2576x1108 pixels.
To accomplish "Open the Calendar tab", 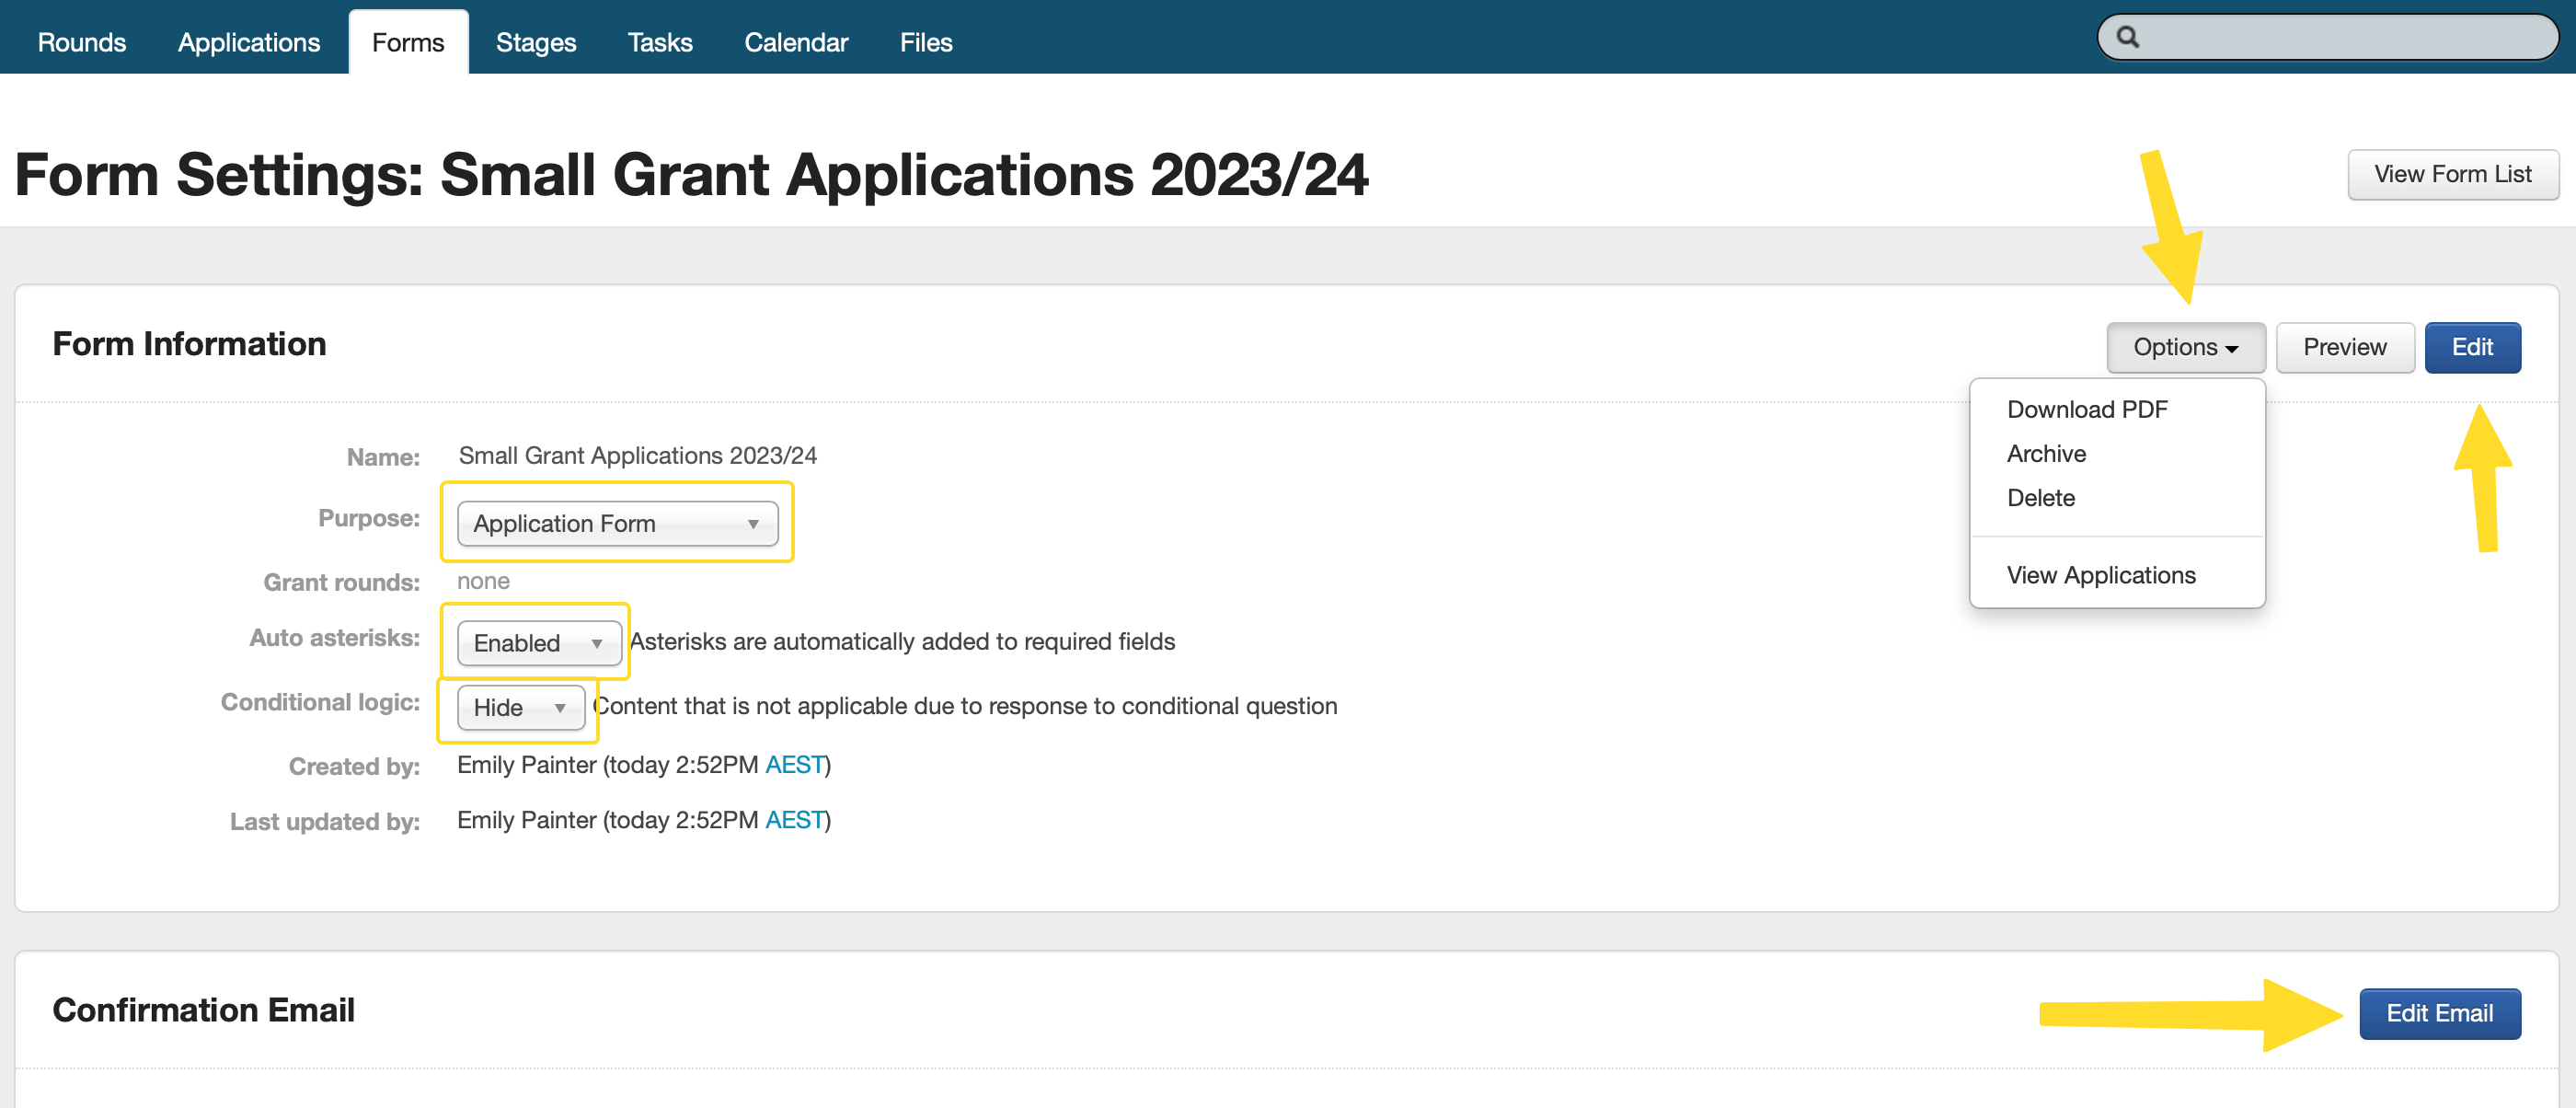I will [x=795, y=42].
